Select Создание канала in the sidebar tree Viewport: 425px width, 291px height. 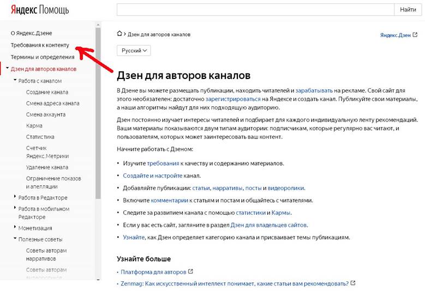point(47,92)
